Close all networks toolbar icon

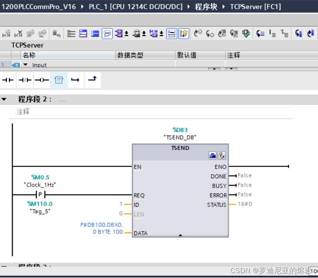point(83,34)
